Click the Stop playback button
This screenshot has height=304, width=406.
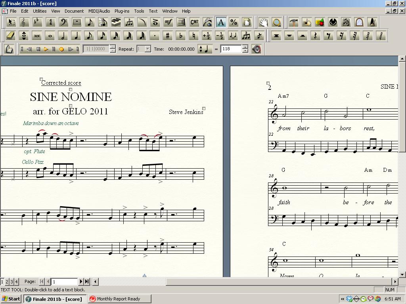(x=38, y=49)
